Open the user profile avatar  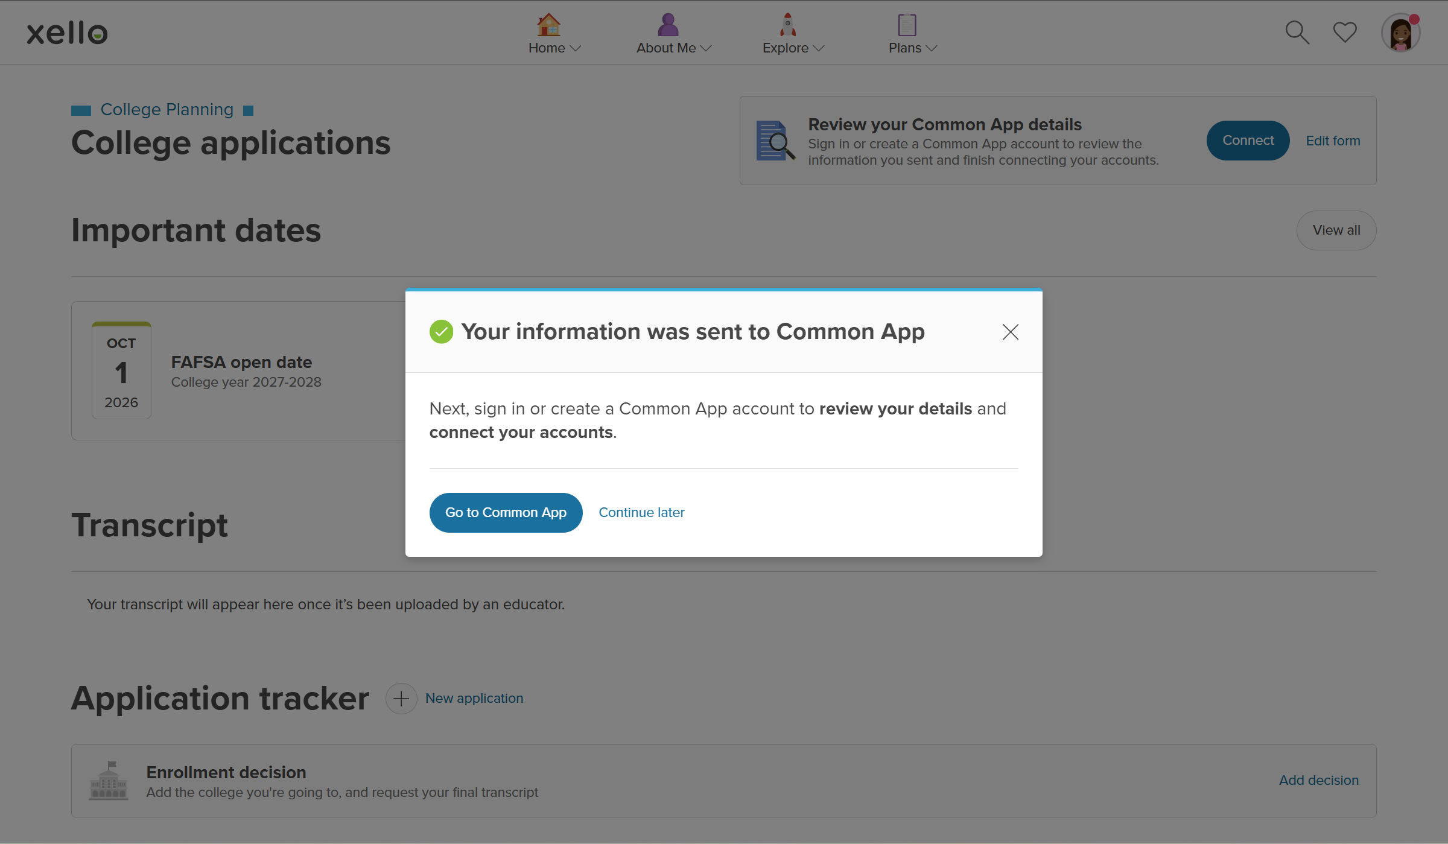pos(1400,33)
